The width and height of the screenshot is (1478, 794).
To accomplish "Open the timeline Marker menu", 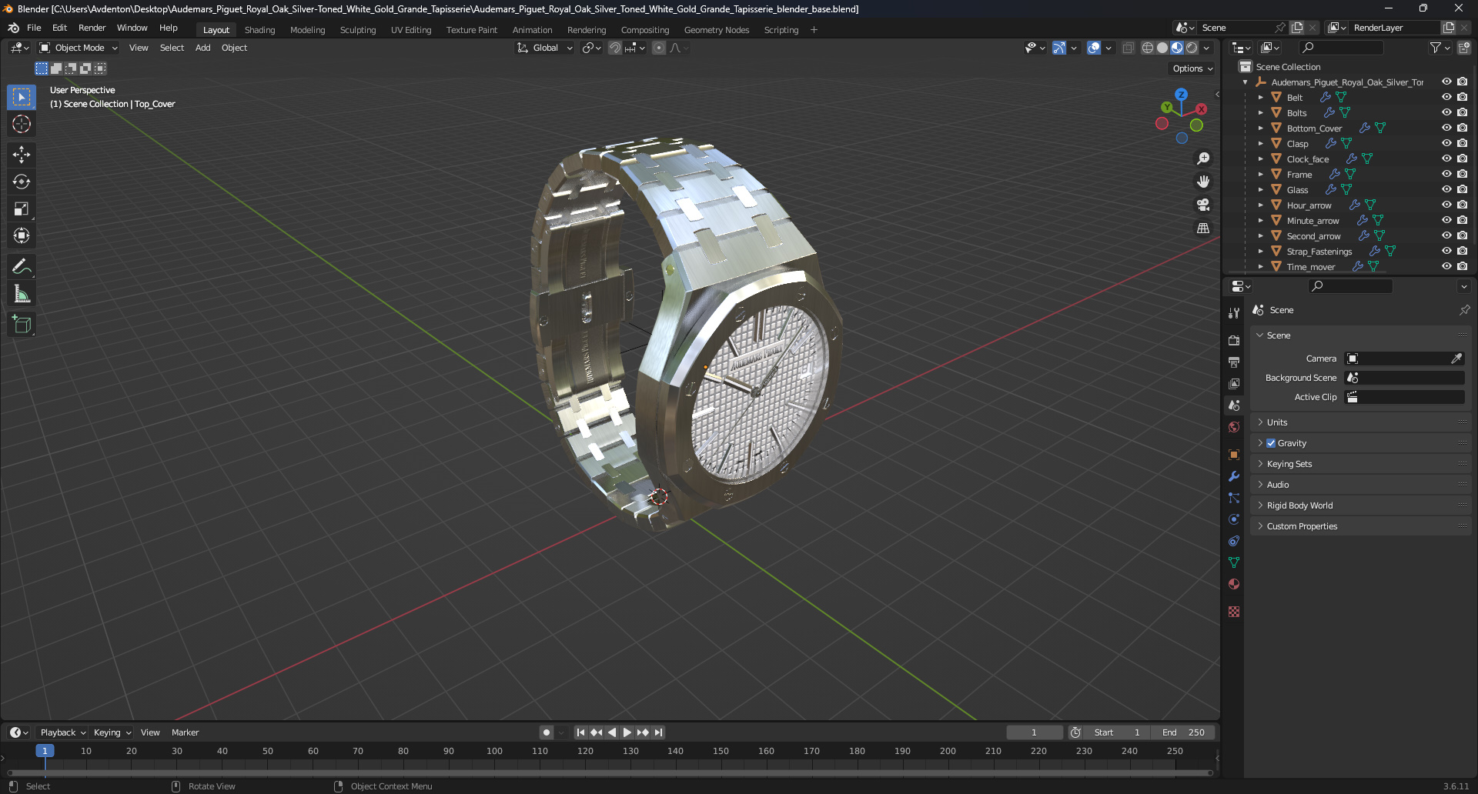I will [185, 732].
